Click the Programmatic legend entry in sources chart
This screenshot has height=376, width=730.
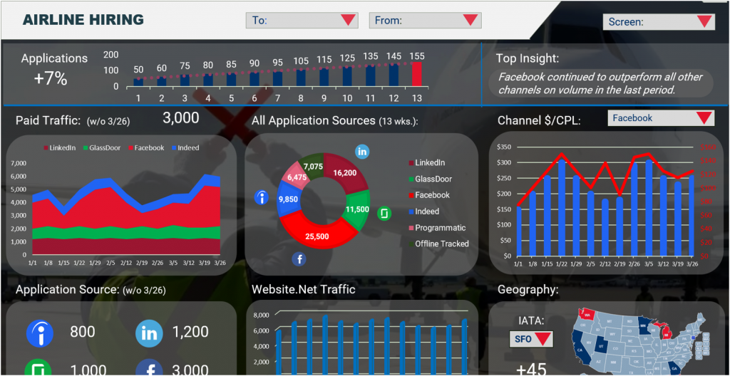pyautogui.click(x=438, y=228)
